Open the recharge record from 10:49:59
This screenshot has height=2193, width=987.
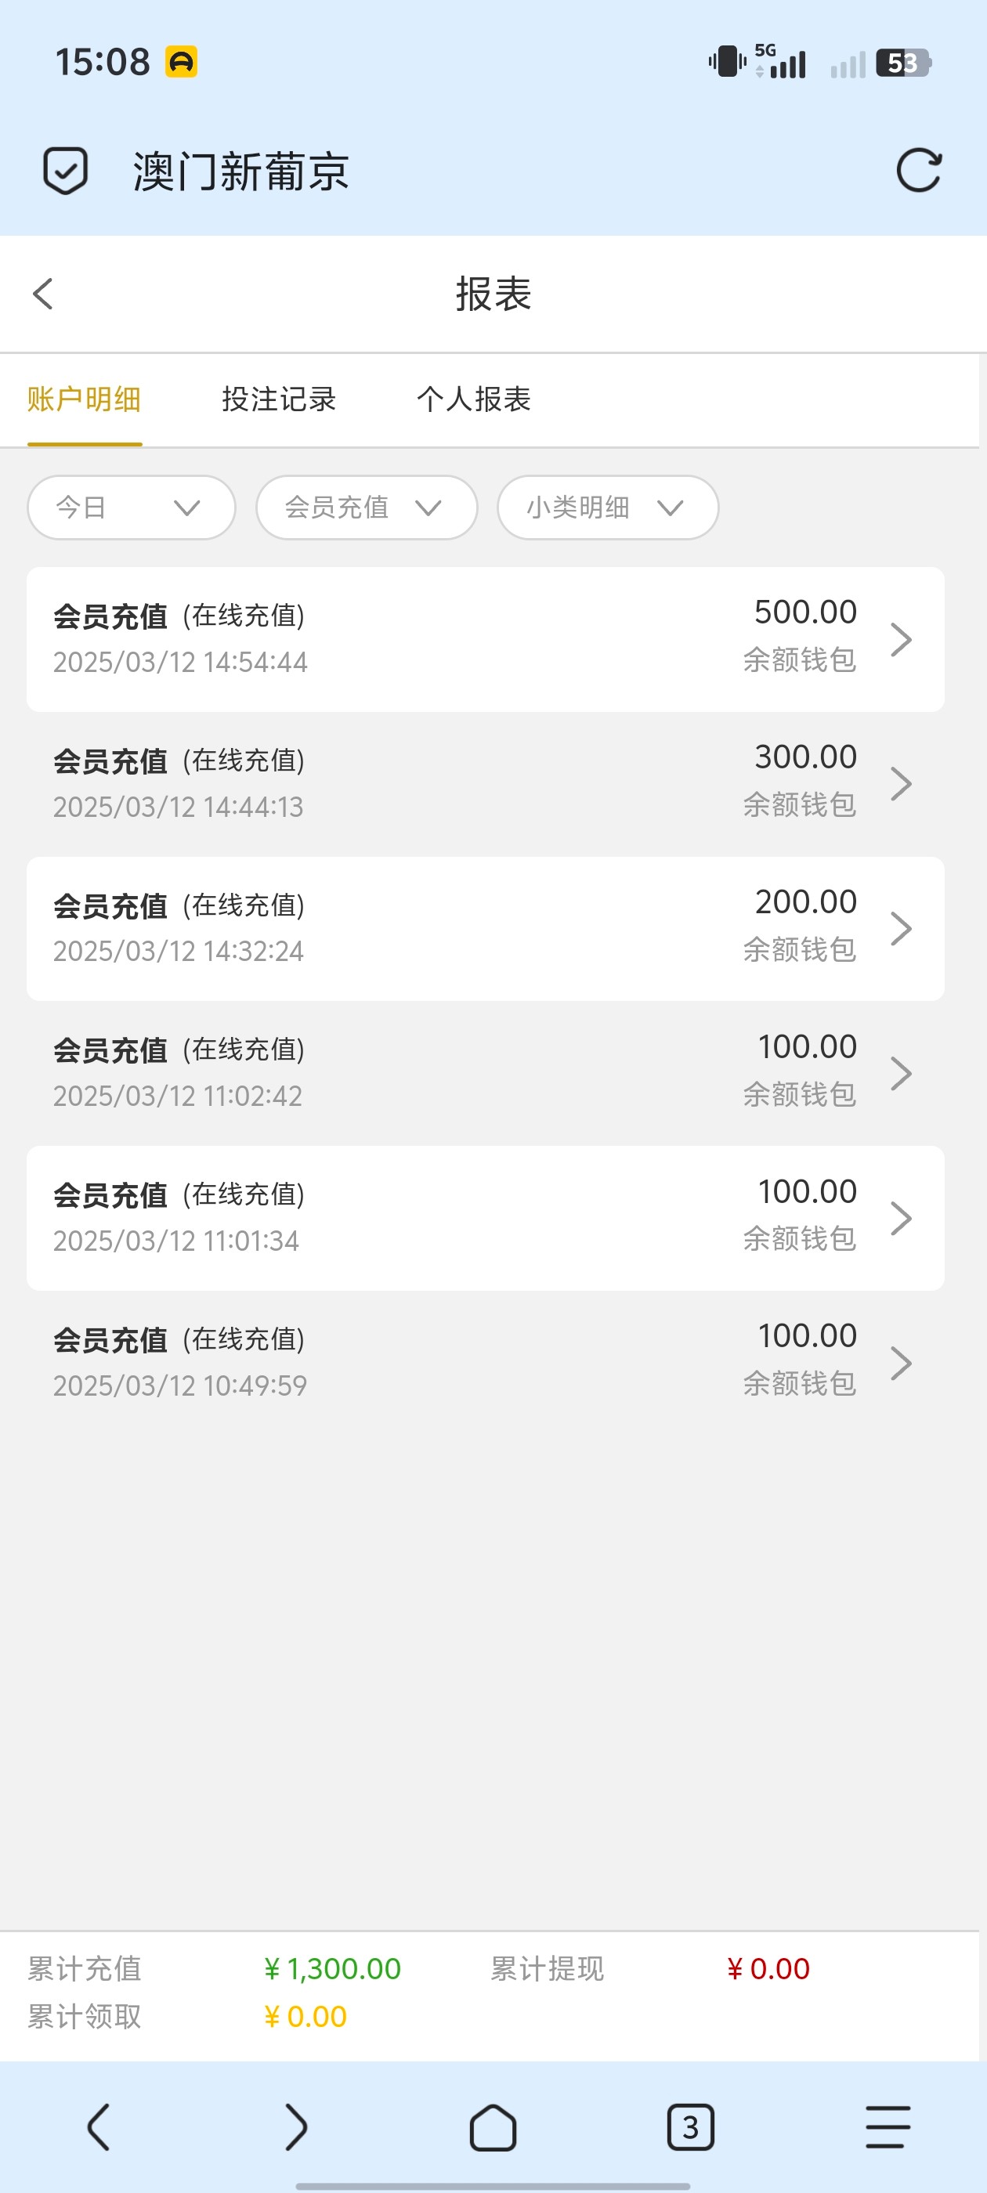point(485,1362)
